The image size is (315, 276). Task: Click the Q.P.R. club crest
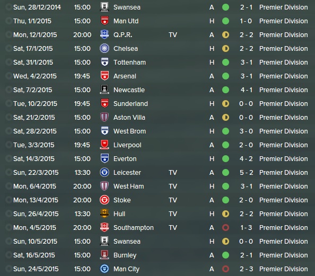coord(104,34)
